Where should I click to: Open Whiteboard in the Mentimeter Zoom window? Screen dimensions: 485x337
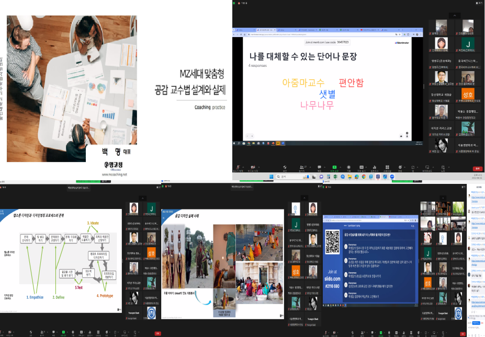(x=427, y=167)
